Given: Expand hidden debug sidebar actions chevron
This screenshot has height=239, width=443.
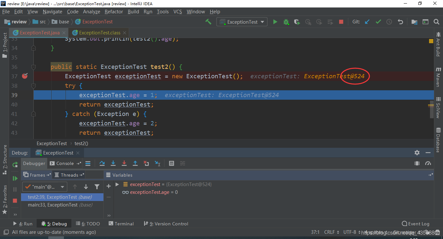Looking at the screenshot, I should click(x=15, y=214).
